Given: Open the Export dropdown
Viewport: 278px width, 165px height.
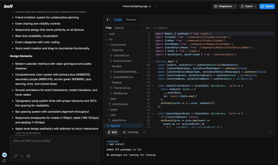Looking at the screenshot, I should tap(248, 6).
